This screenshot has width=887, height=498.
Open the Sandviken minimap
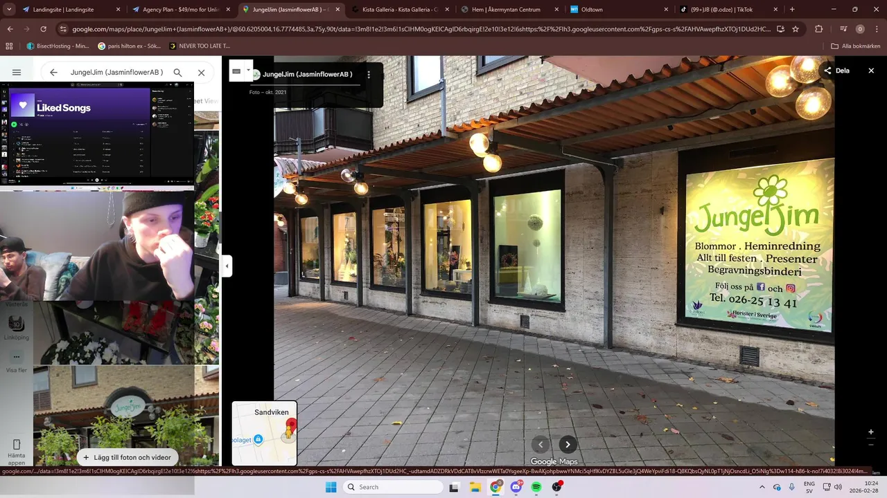point(264,434)
